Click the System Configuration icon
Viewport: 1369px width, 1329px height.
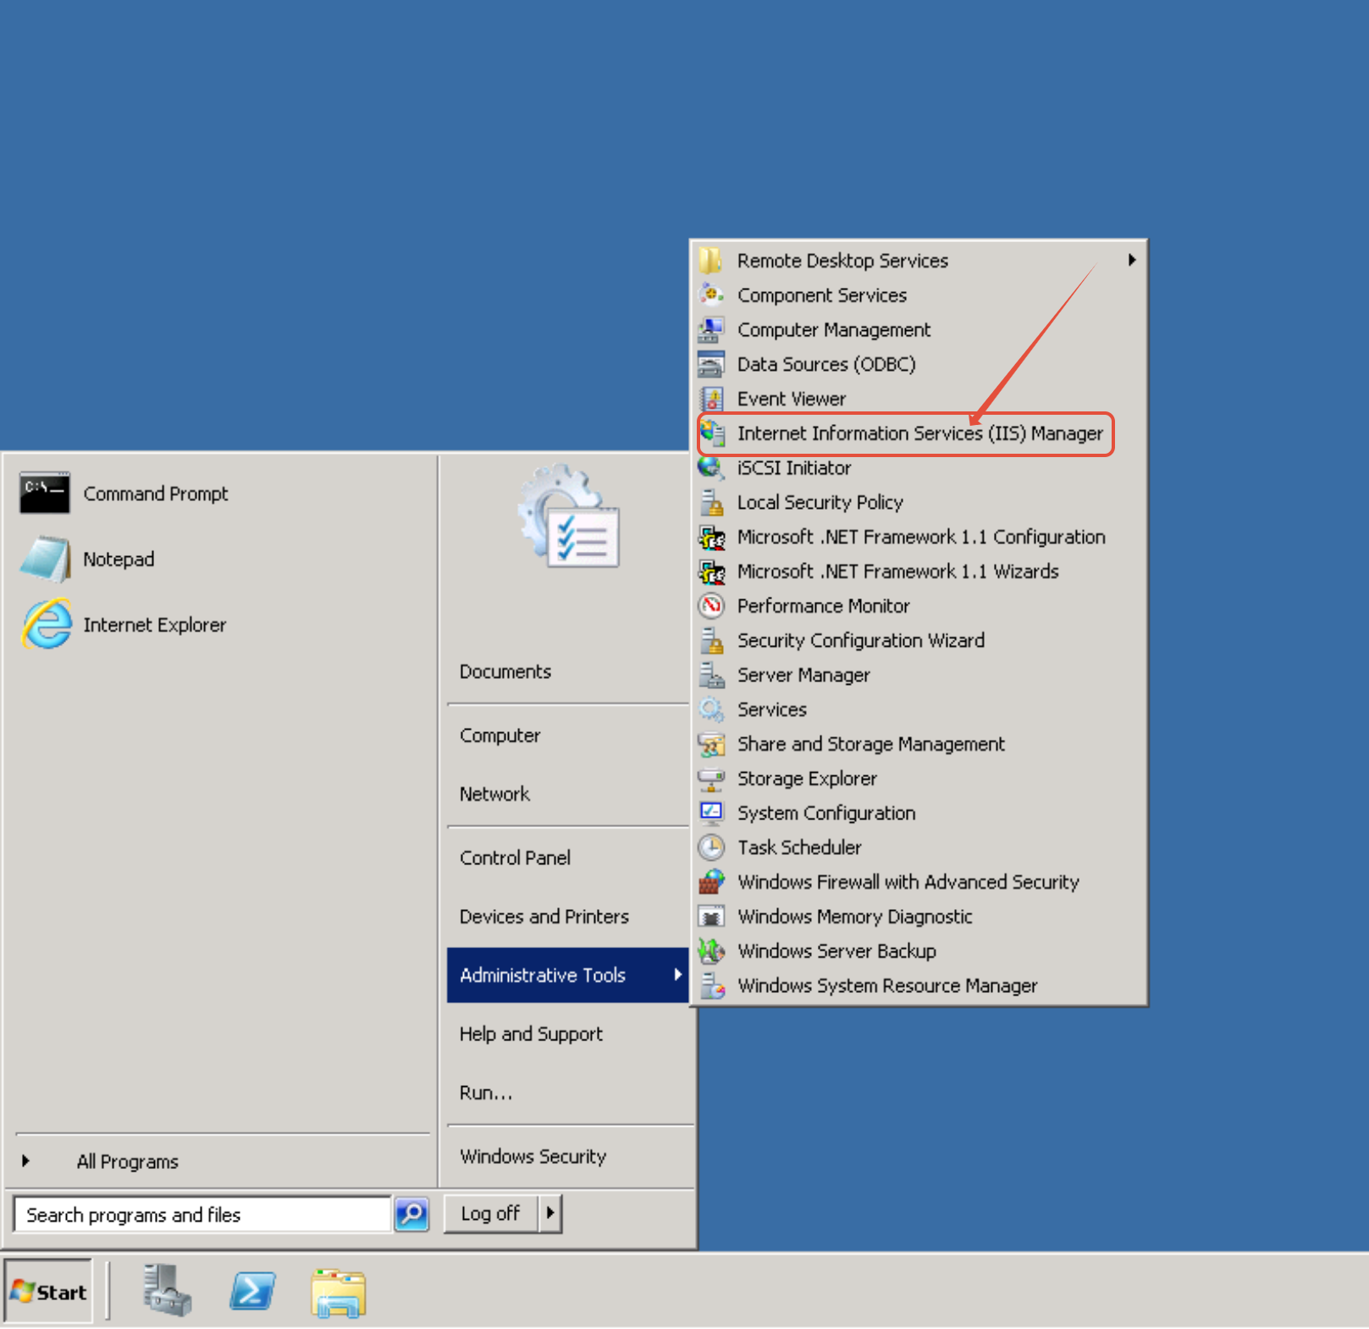click(711, 813)
